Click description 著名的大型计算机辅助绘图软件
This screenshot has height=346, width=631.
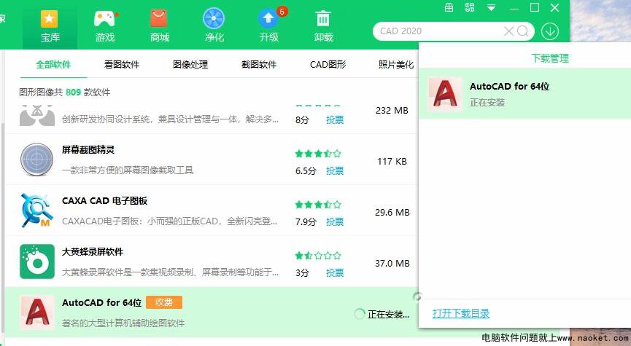tap(123, 323)
